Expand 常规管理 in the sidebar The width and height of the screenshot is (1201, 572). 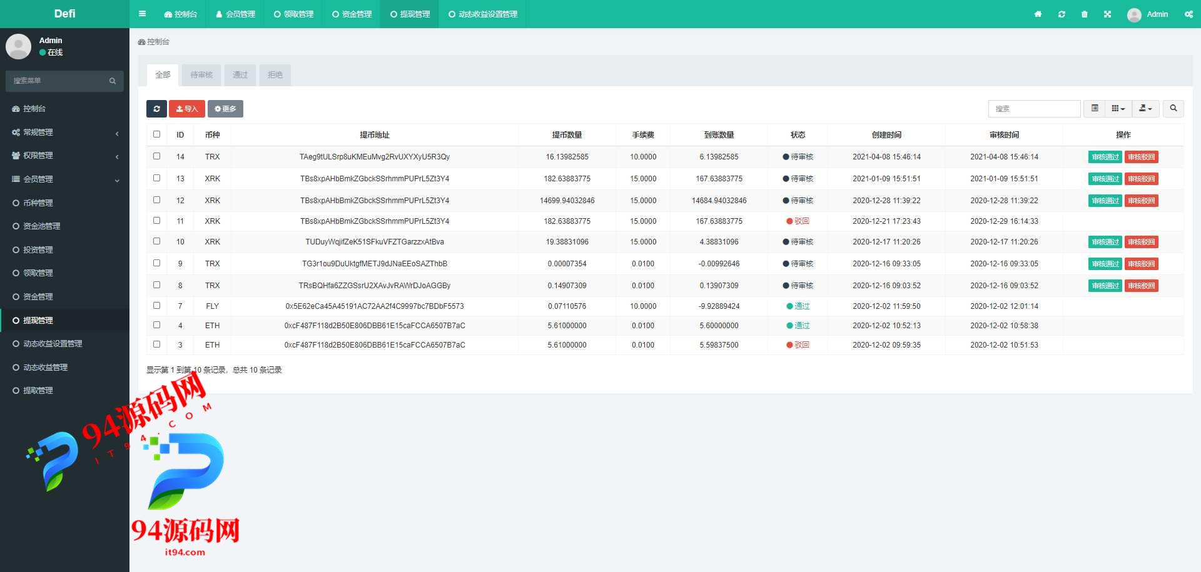[64, 133]
